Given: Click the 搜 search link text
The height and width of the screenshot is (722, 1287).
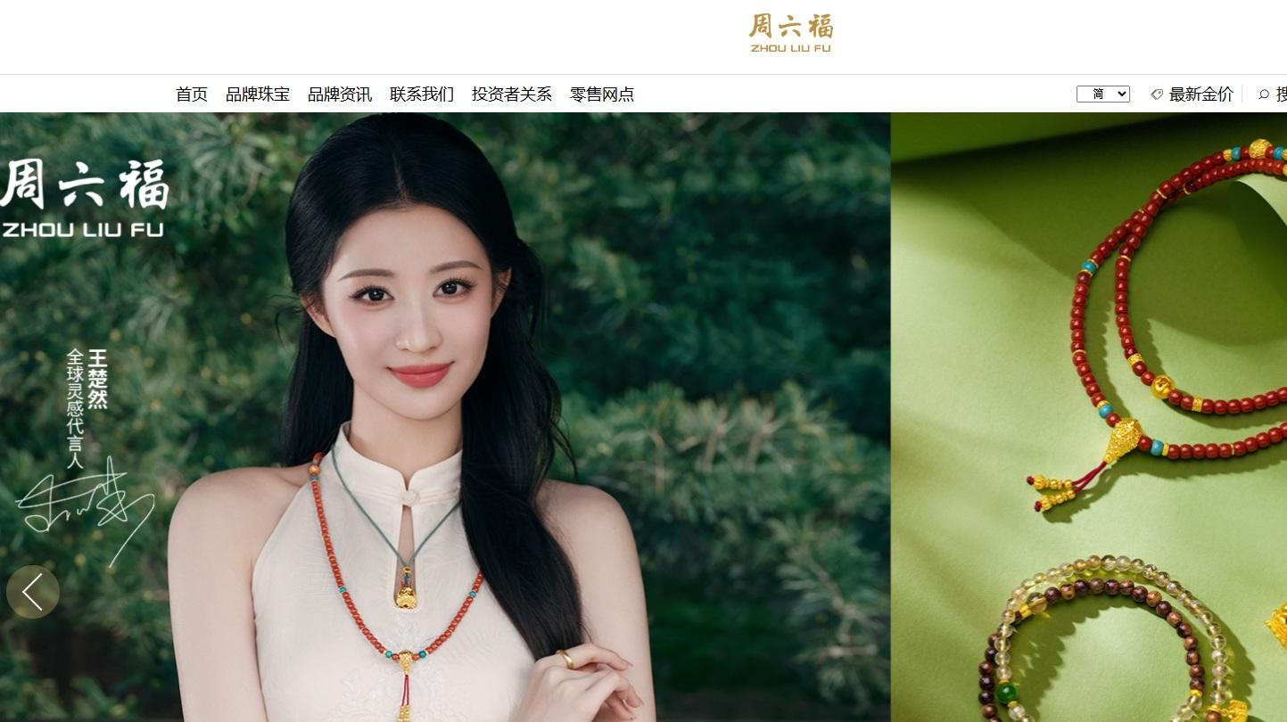Looking at the screenshot, I should [1282, 94].
